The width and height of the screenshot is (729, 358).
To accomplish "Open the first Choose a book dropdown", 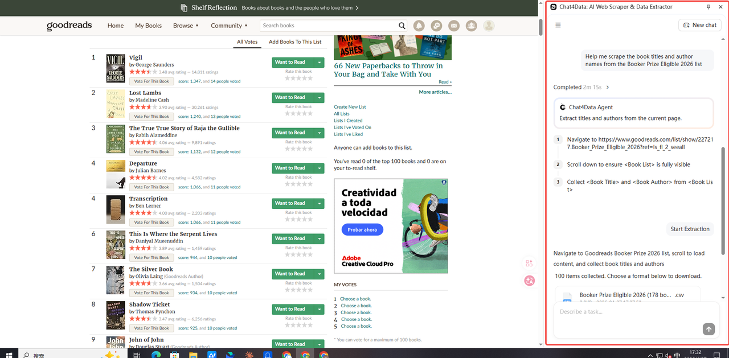I will click(x=355, y=298).
